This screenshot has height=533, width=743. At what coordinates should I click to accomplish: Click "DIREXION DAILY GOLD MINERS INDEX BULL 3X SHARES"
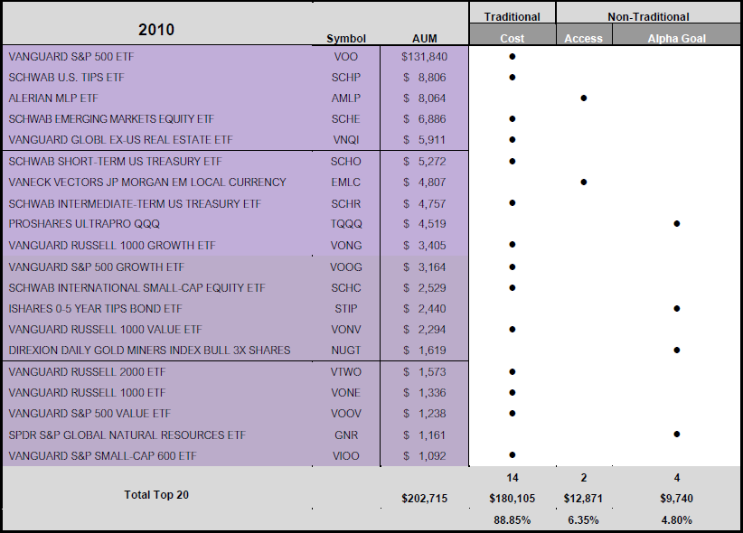point(149,351)
